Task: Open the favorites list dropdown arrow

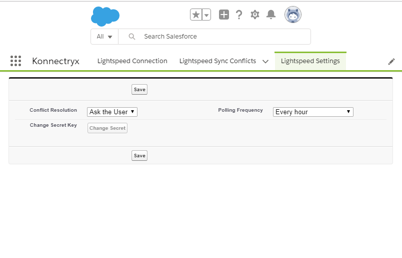Action: point(206,15)
